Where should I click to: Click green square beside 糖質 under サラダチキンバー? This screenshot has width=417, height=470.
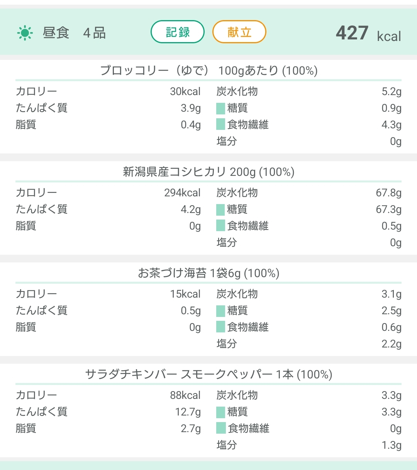220,412
